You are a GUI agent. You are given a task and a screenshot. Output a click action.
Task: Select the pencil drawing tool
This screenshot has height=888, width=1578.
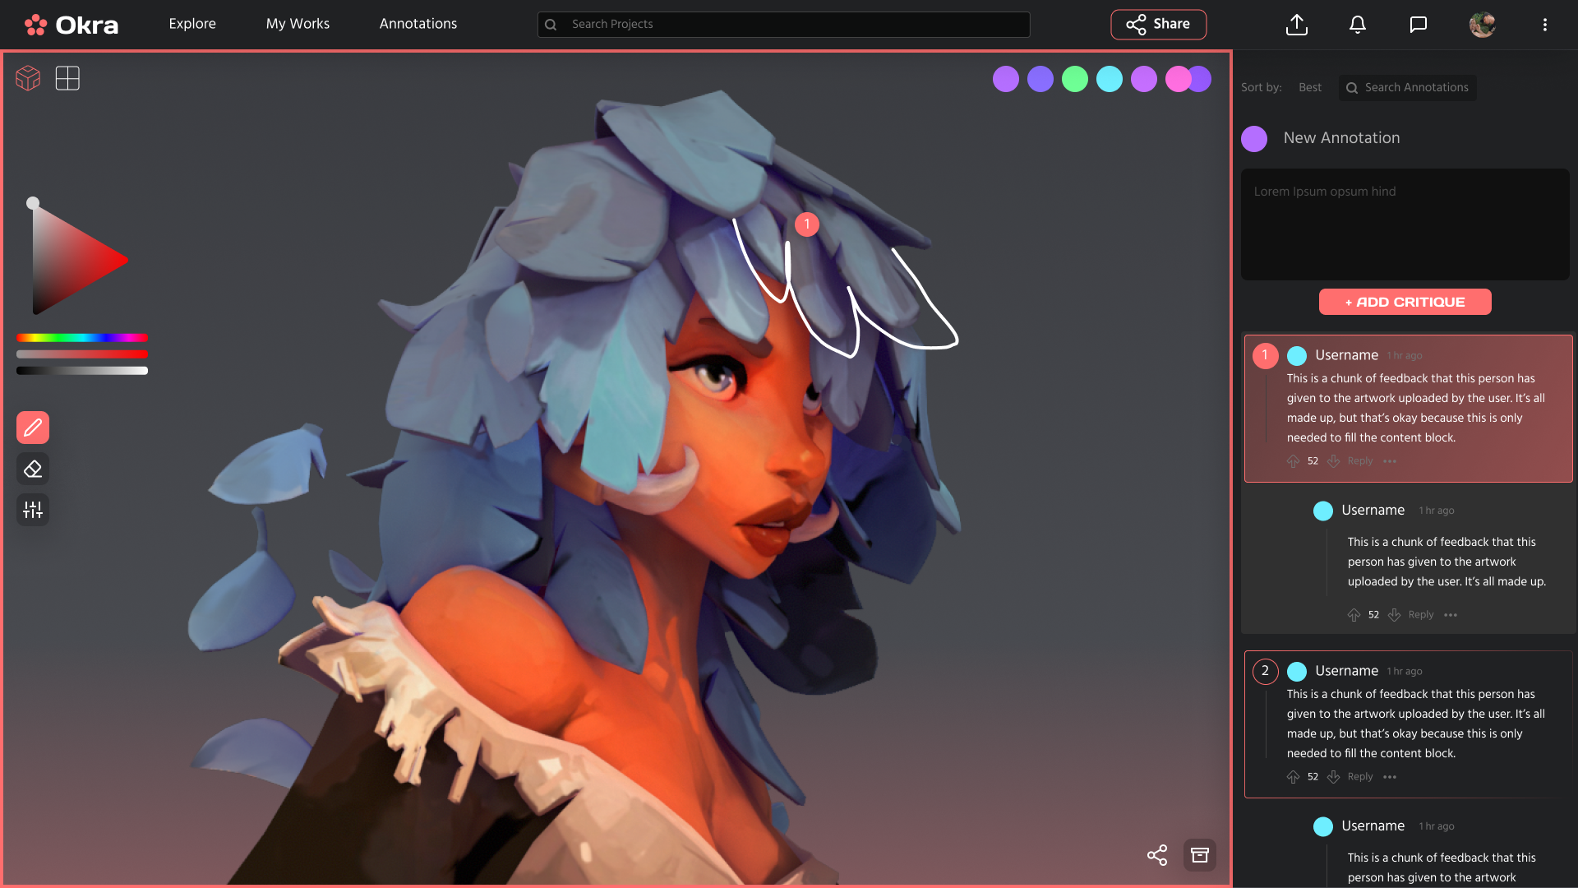coord(33,428)
